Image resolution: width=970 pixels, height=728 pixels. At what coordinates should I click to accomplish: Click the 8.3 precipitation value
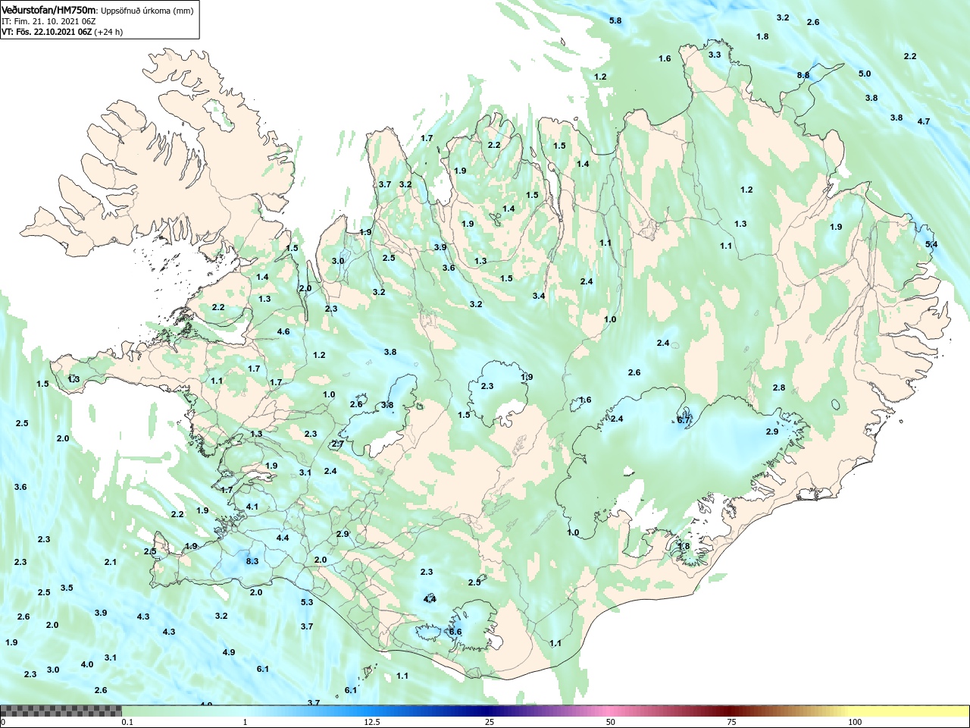coord(252,561)
